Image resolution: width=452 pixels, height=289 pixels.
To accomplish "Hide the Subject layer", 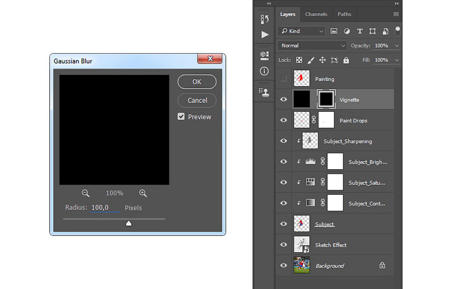I will point(284,223).
